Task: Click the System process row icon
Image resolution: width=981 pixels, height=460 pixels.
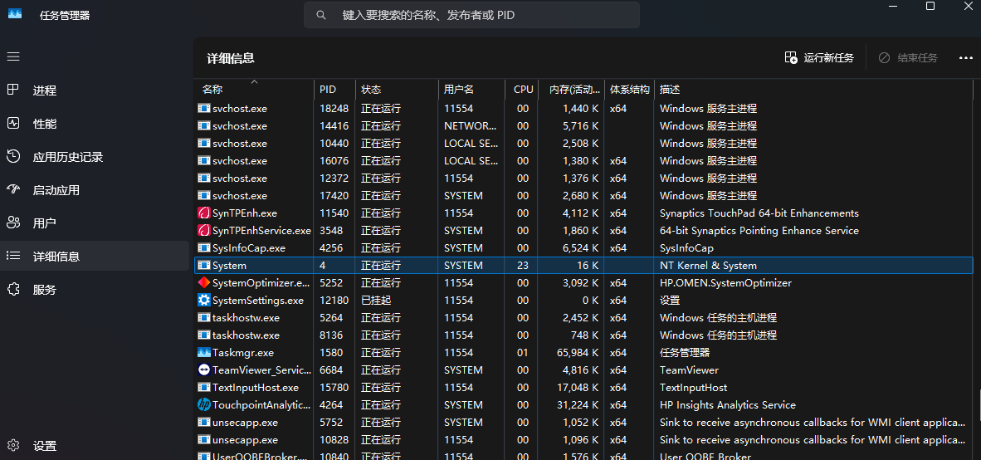Action: point(203,266)
